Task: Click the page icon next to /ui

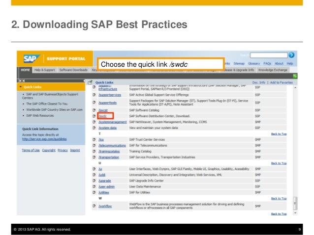Action: tap(94, 169)
